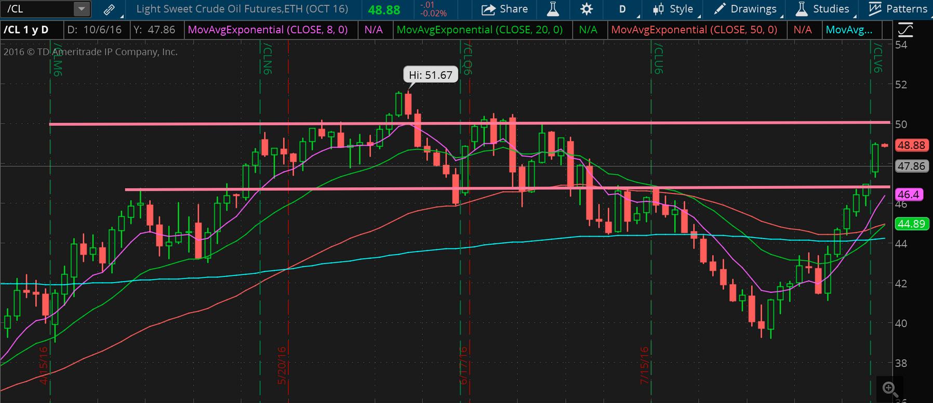Click the 5/20/16 expiration date marker
This screenshot has width=933, height=403.
283,365
